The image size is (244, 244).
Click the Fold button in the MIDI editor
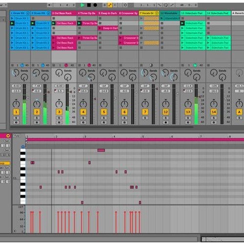pyautogui.click(x=17, y=136)
